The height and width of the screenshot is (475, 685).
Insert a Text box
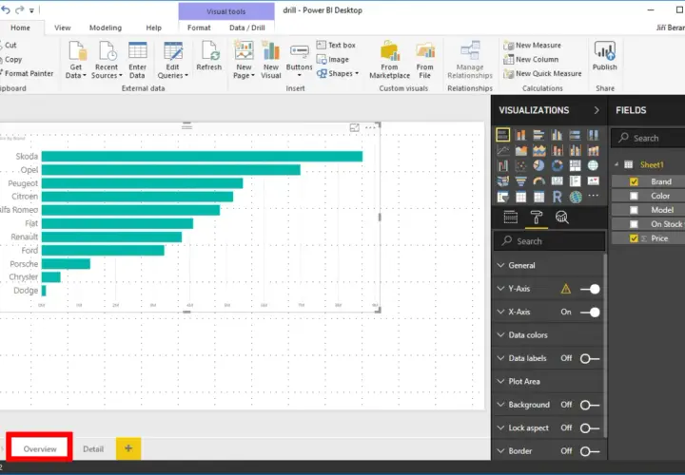click(336, 45)
